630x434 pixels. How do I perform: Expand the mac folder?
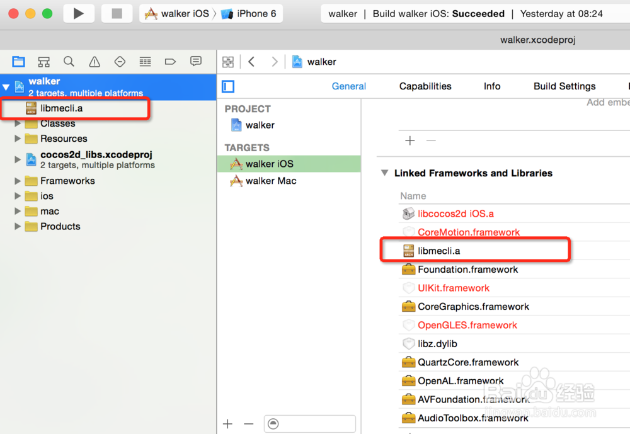(x=18, y=212)
